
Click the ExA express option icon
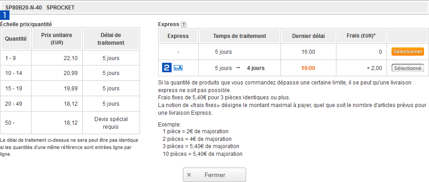pos(178,68)
